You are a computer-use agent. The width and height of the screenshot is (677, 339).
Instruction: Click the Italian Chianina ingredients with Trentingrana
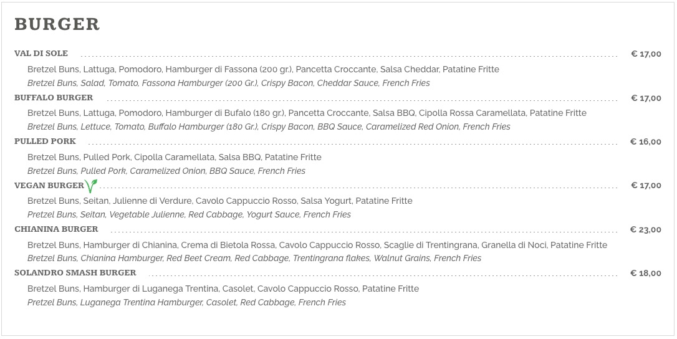pyautogui.click(x=317, y=246)
